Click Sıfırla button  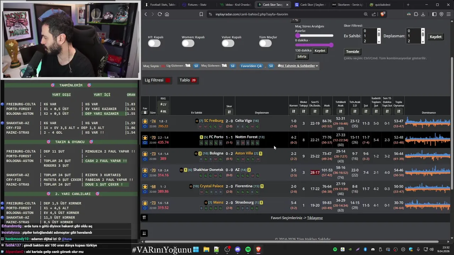click(x=302, y=57)
